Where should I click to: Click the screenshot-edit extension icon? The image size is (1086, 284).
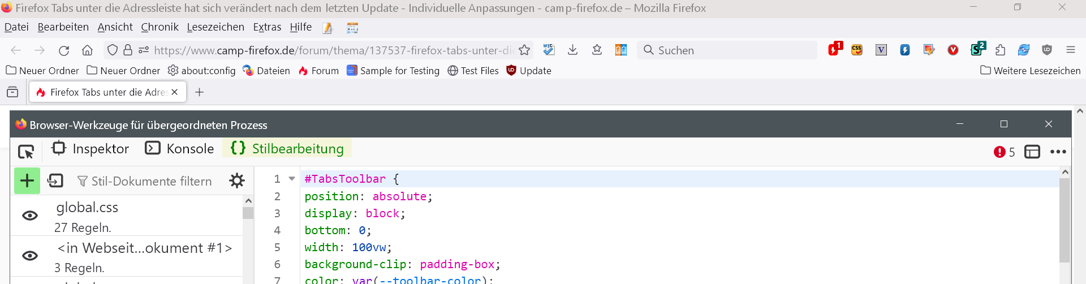(x=929, y=50)
